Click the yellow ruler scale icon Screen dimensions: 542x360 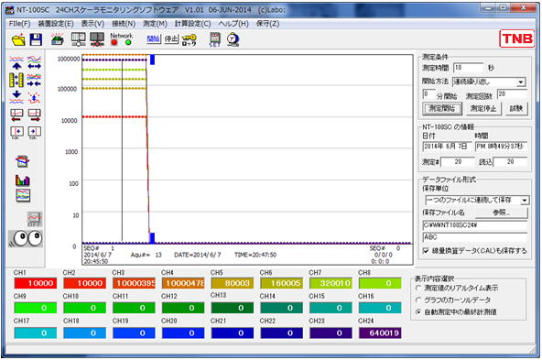click(x=16, y=80)
